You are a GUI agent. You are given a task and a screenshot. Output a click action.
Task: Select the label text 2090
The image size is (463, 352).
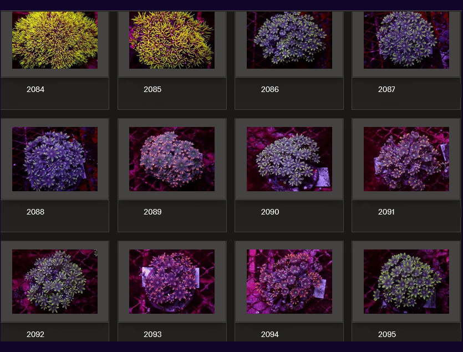pos(270,212)
